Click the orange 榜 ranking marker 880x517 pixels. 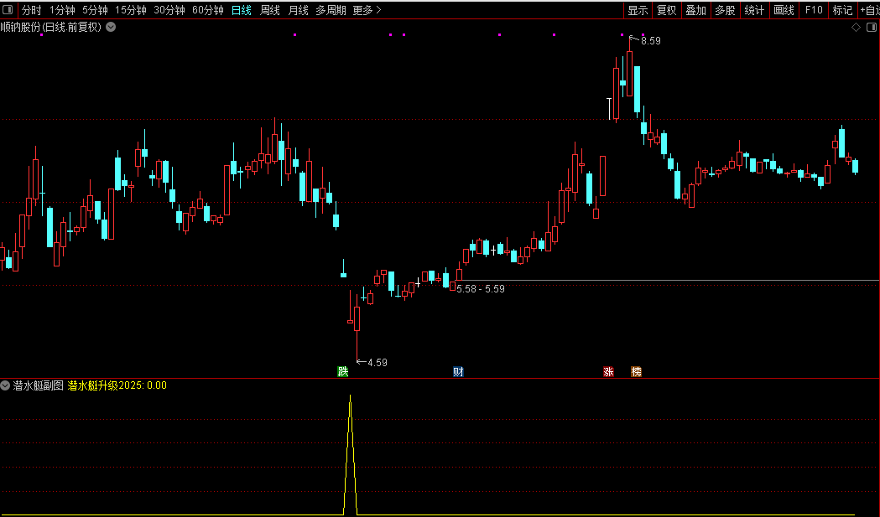tap(636, 371)
